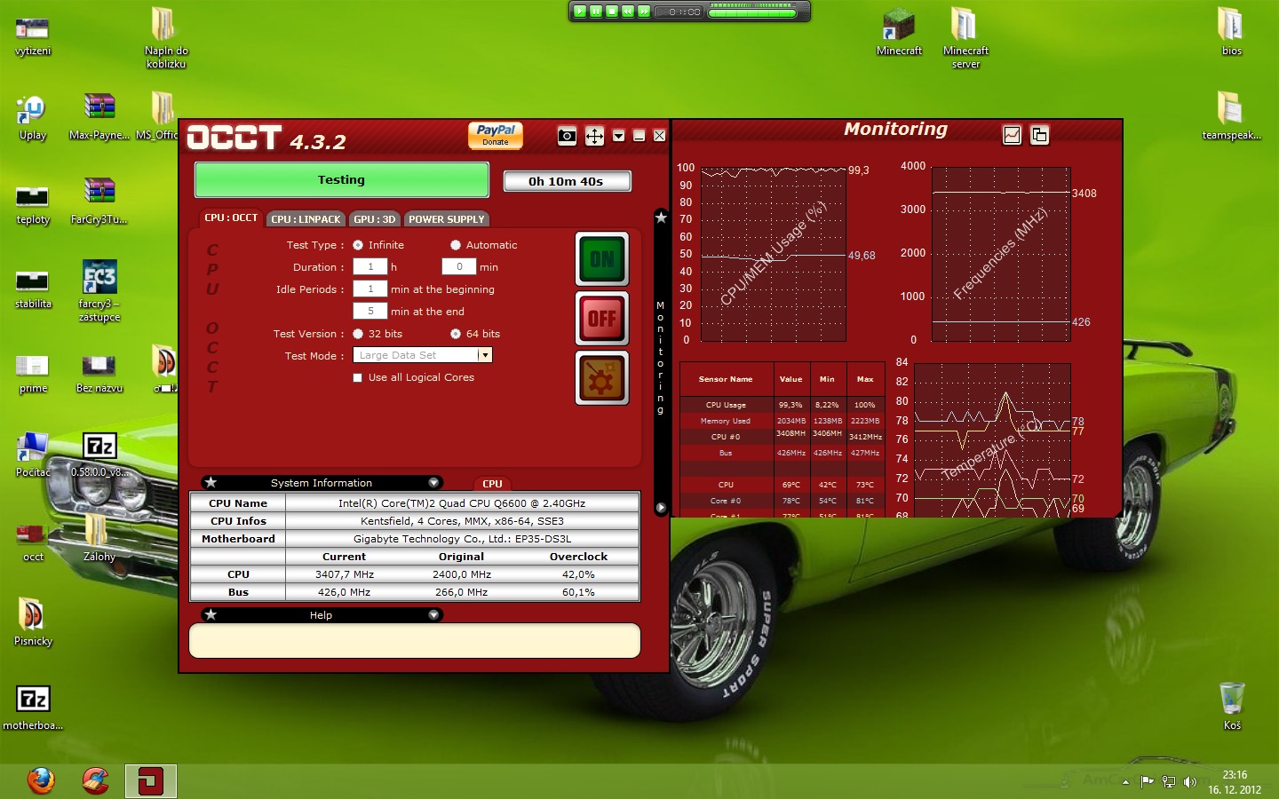Select the Max-Payne archive icon
The width and height of the screenshot is (1279, 799).
99,116
